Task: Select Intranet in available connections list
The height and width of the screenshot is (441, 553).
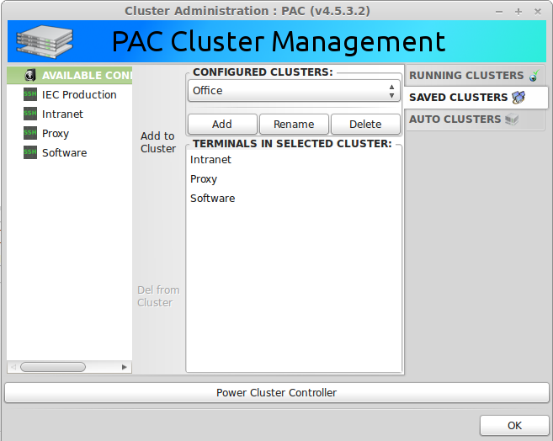Action: click(x=70, y=114)
